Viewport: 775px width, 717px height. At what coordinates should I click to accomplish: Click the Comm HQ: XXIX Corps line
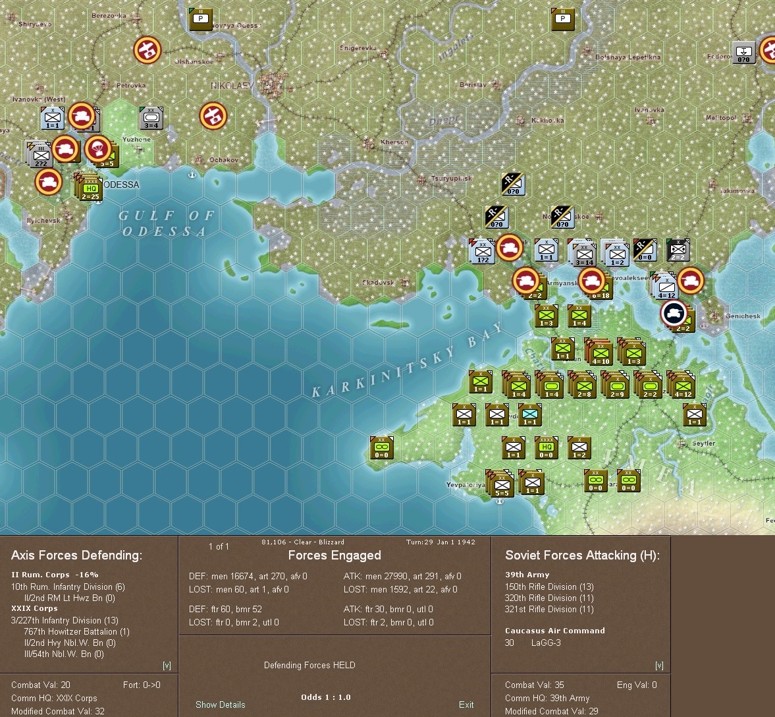(54, 698)
